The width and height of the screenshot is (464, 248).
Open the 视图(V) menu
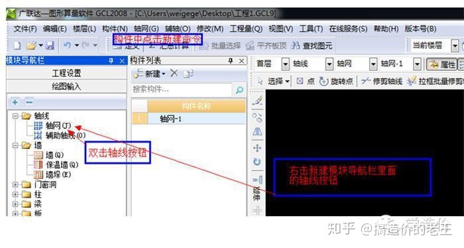[x=281, y=29]
